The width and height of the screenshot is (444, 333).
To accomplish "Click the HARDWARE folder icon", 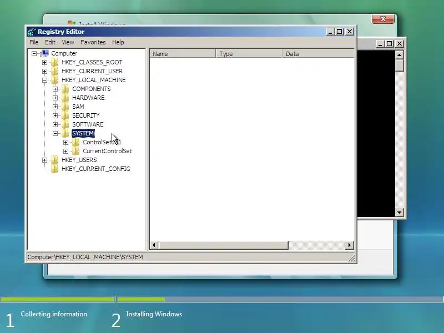I will 65,98.
